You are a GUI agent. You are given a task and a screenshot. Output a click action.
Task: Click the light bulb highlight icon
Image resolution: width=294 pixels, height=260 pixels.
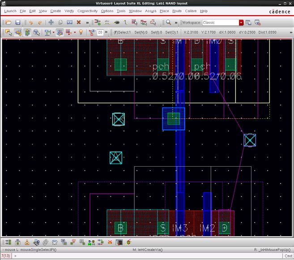(81, 32)
